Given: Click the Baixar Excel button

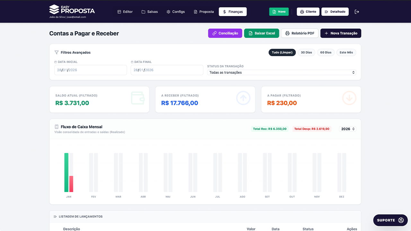Looking at the screenshot, I should coord(261,33).
